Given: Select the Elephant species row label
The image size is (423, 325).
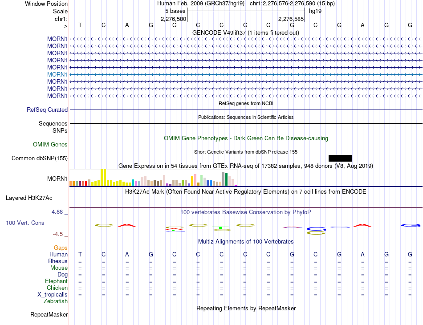Looking at the screenshot, I should [x=56, y=281].
